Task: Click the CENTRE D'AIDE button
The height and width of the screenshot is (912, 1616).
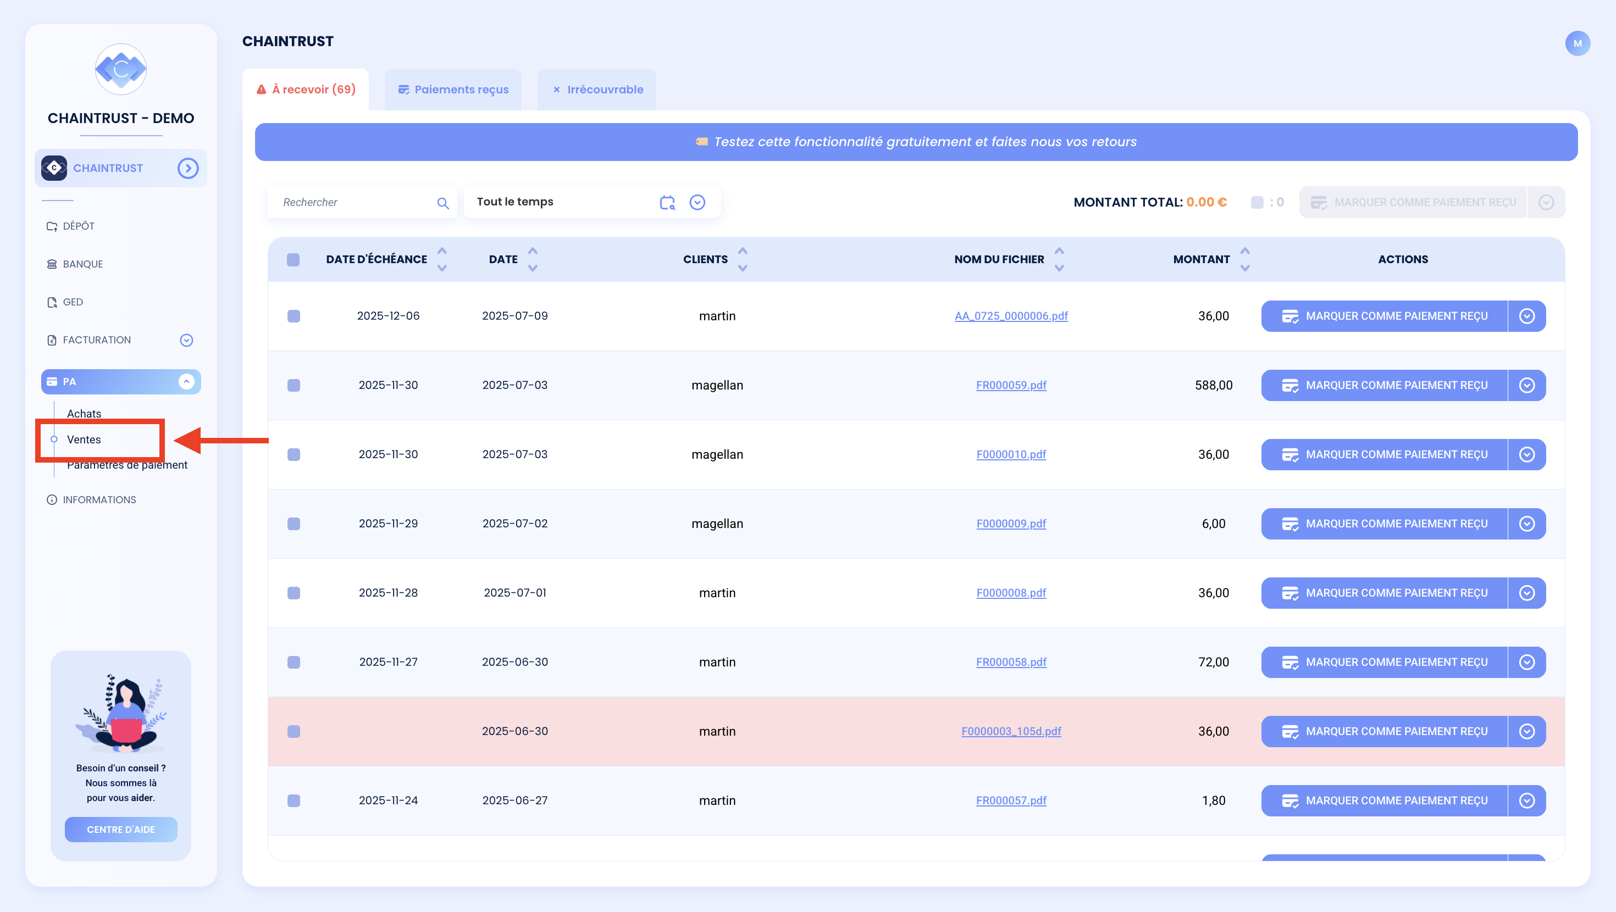Action: click(x=120, y=829)
